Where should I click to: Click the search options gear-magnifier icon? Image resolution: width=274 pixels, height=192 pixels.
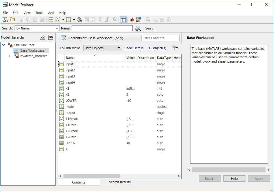click(x=138, y=28)
